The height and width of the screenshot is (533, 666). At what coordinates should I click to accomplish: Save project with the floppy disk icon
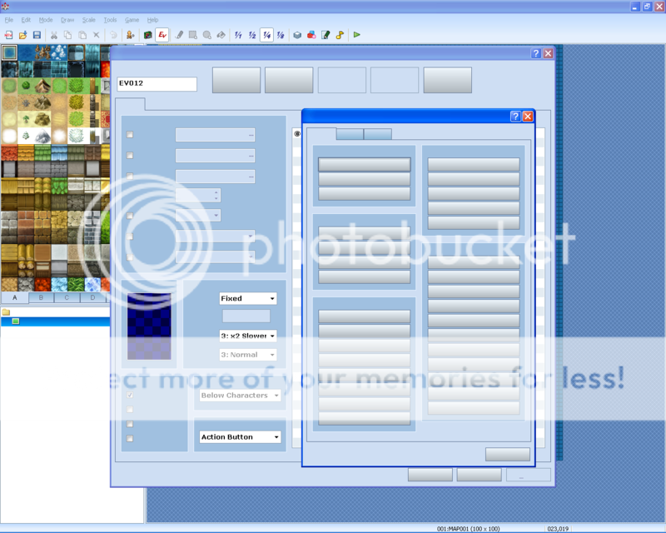pos(37,35)
